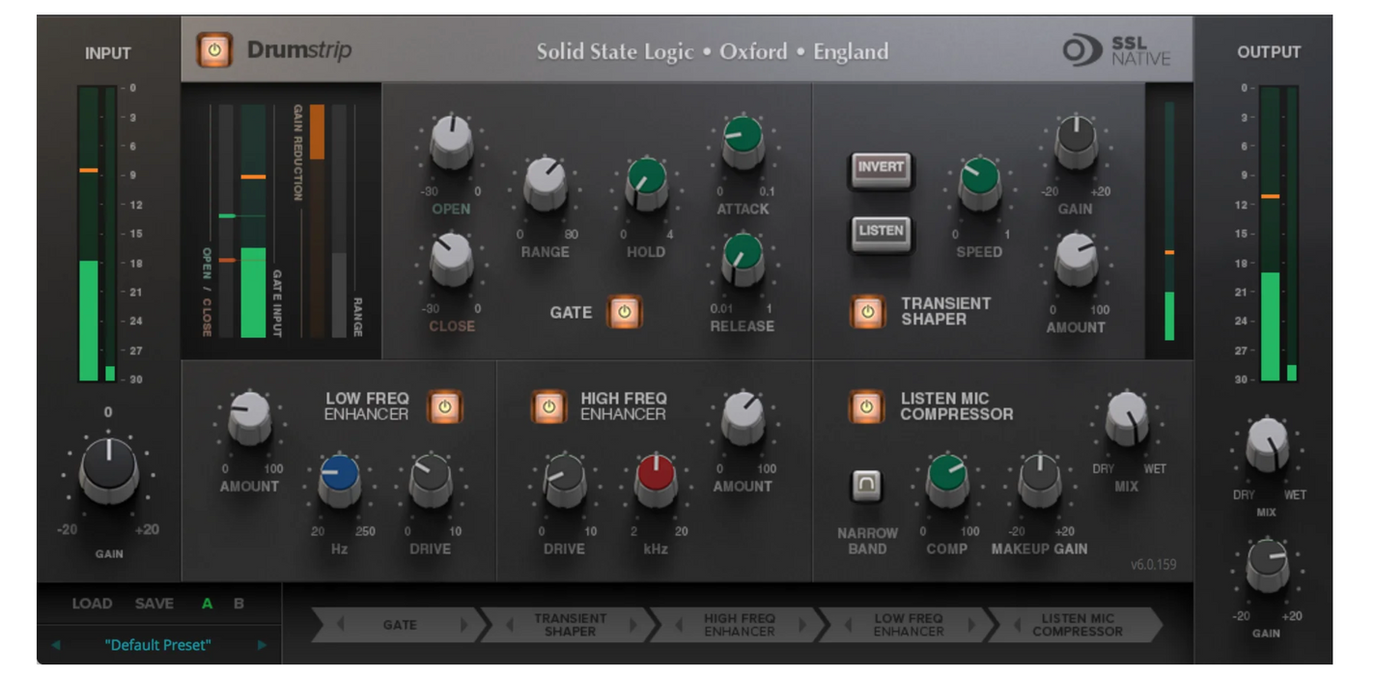
Task: Activate the Listen button on Transient Shaper
Action: coord(882,232)
